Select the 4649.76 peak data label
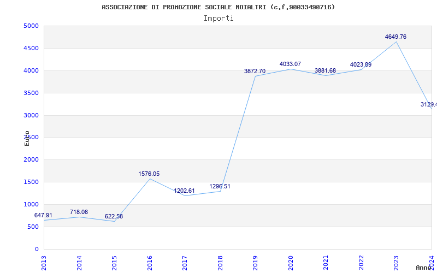 [x=395, y=37]
